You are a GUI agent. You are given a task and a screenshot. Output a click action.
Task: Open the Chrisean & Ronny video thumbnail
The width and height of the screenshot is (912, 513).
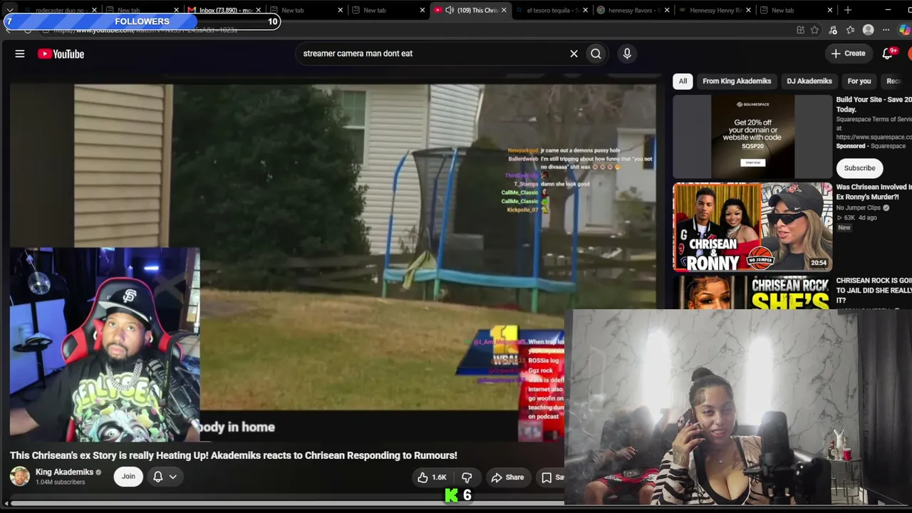[x=752, y=227]
